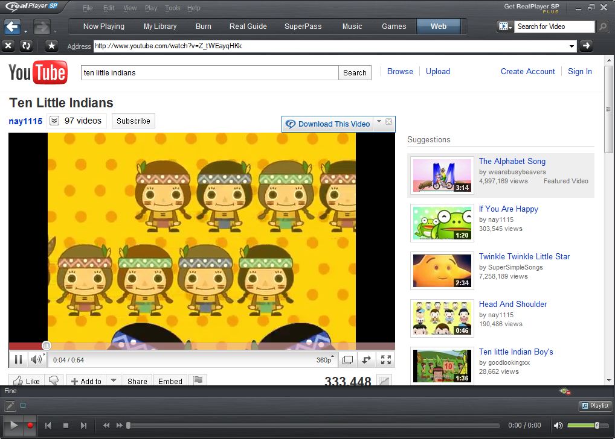
Task: Subscribe to the nay1115 channel
Action: point(134,121)
